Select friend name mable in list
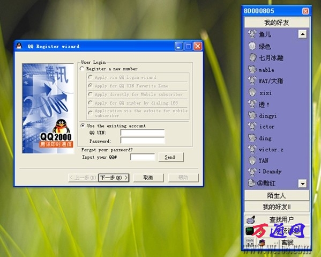 [x=266, y=70]
